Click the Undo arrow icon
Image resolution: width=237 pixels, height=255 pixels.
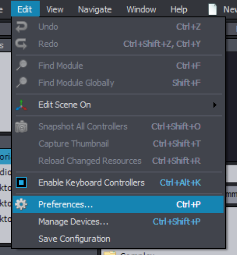[21, 27]
